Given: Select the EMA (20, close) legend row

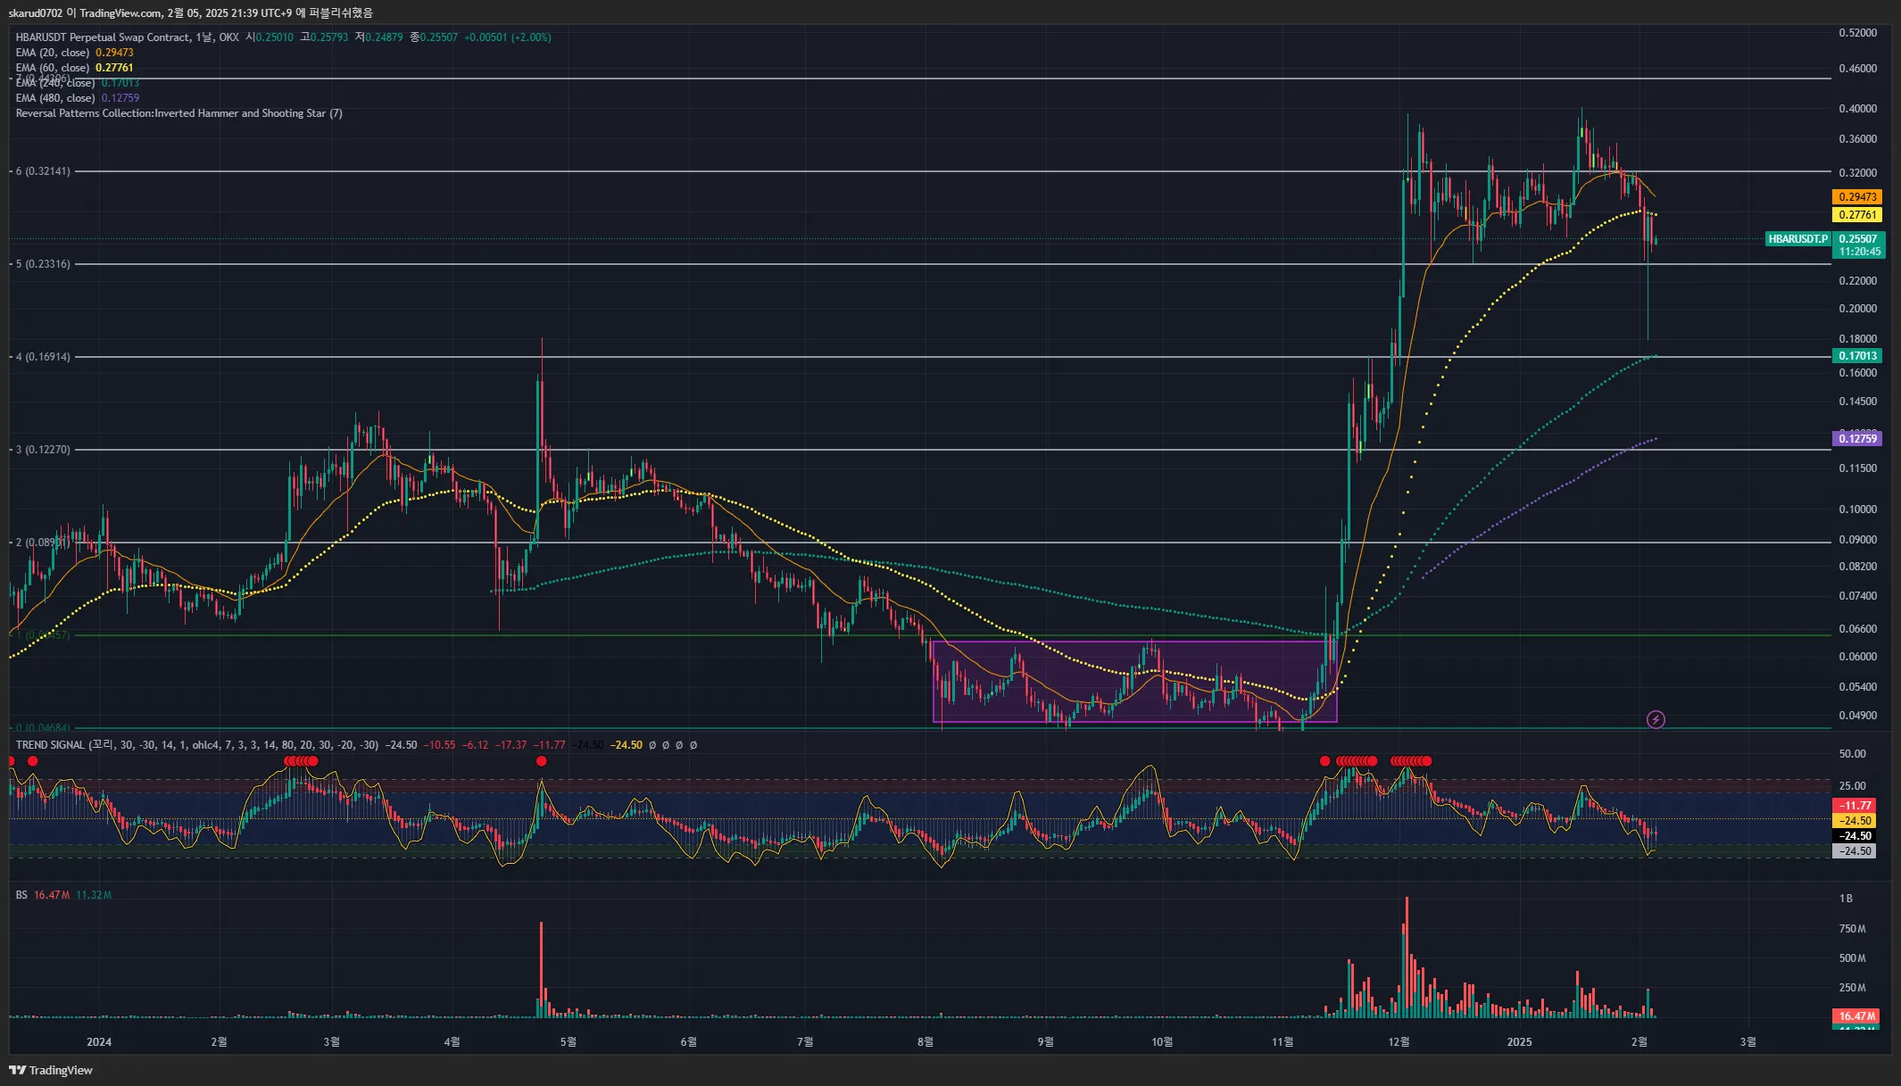Looking at the screenshot, I should 74,53.
